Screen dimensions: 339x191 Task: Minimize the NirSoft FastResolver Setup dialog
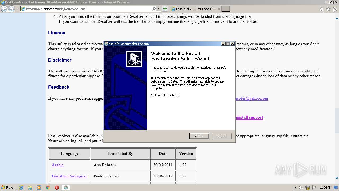[x=223, y=44]
